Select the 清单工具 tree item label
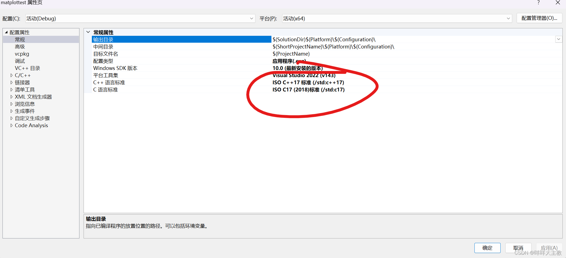This screenshot has height=258, width=566. coord(25,89)
